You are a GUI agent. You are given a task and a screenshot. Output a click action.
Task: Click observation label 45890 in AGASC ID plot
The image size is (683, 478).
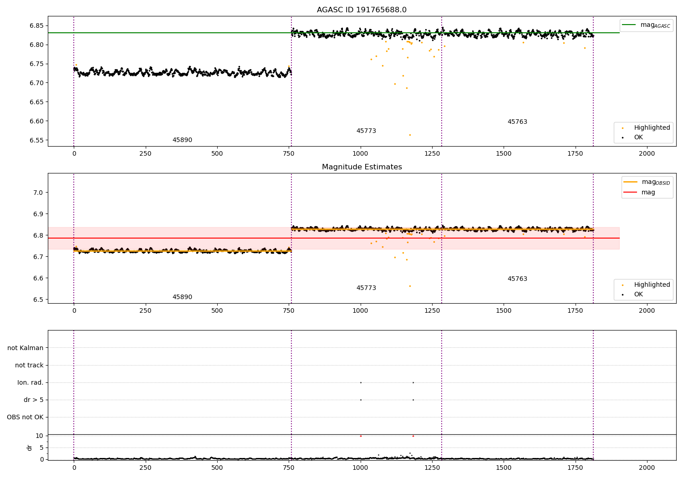tap(182, 140)
